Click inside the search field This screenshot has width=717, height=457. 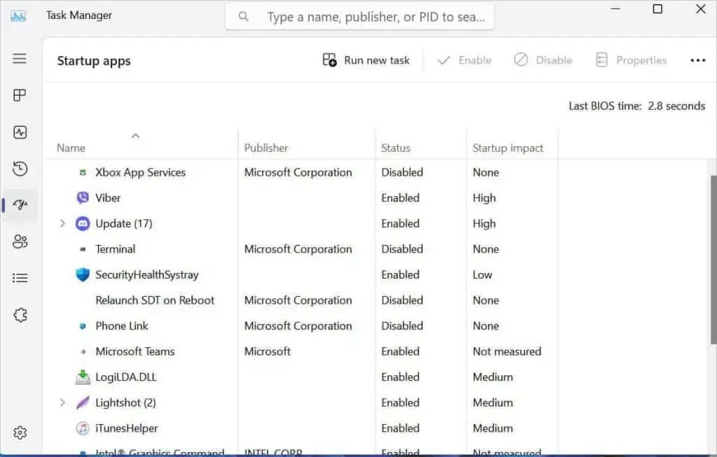click(x=359, y=16)
